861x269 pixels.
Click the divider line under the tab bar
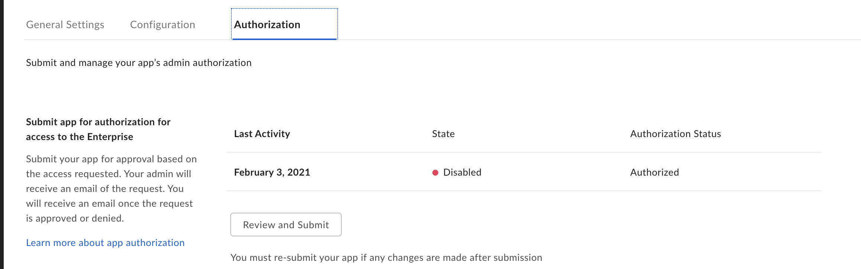443,40
